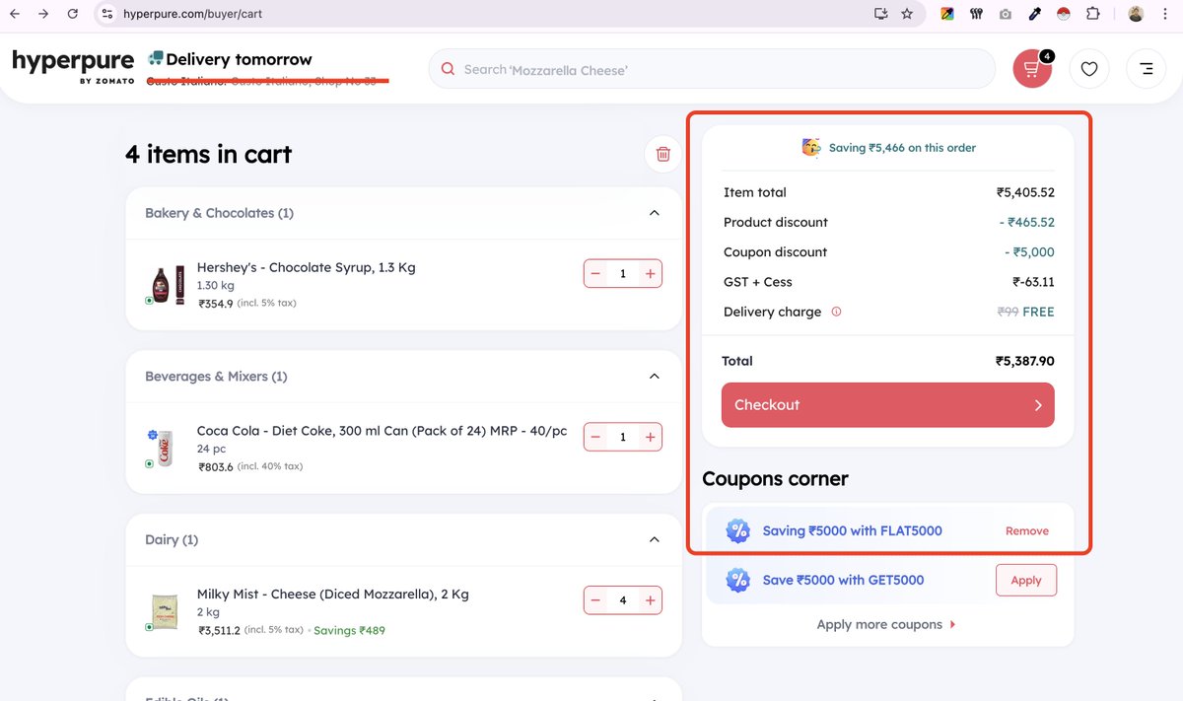Screen dimensions: 1183x701
Task: Click the search products field
Action: (712, 69)
